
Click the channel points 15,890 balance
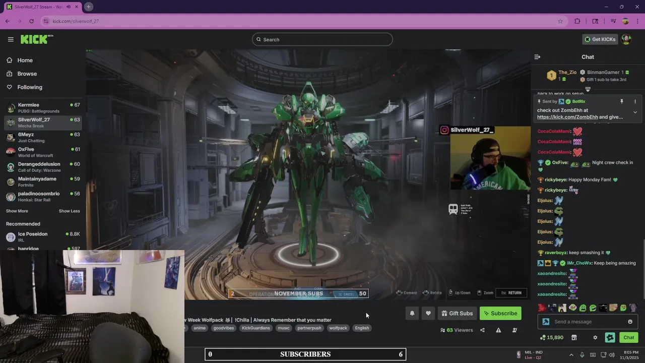coord(551,337)
